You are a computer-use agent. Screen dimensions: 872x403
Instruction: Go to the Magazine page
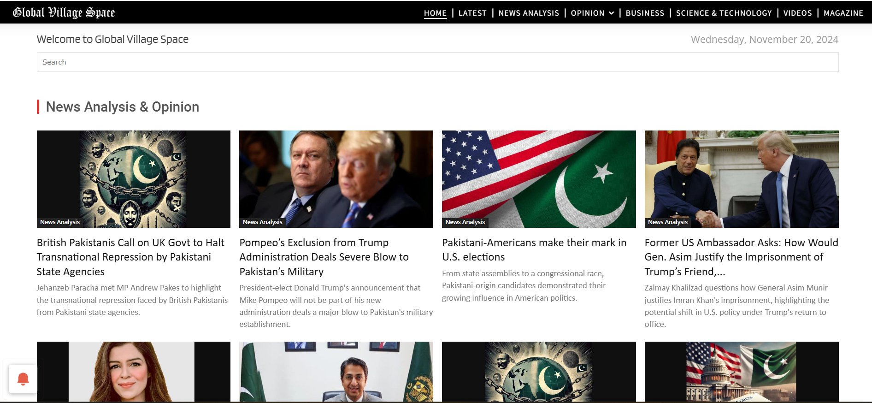click(x=843, y=13)
